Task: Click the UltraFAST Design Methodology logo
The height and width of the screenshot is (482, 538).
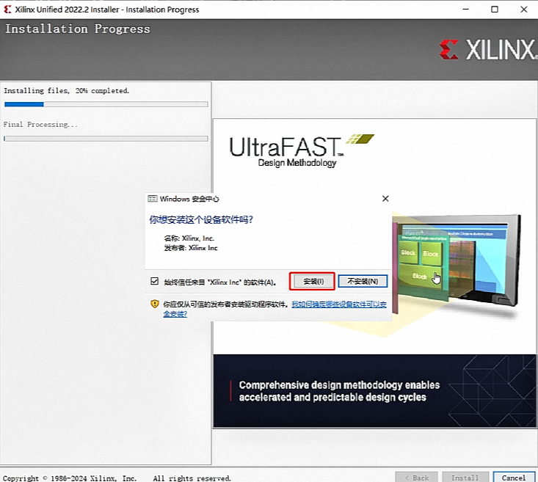Action: (x=301, y=150)
